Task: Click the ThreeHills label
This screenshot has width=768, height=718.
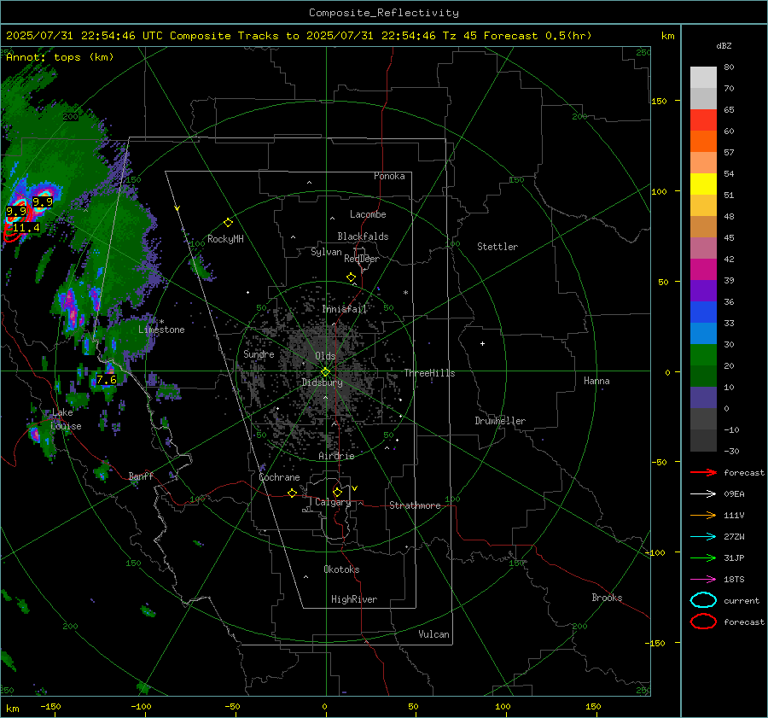Action: coord(429,373)
